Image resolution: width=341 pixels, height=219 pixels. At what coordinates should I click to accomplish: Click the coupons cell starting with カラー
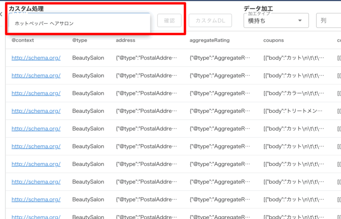point(294,93)
